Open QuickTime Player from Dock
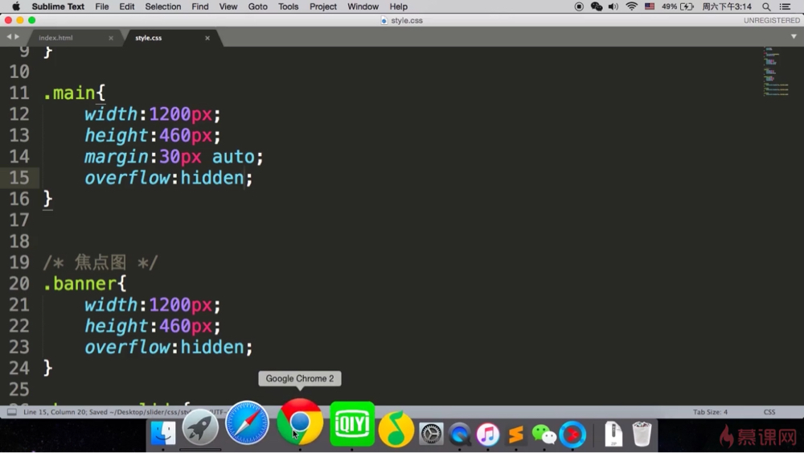The image size is (804, 453). click(x=459, y=434)
